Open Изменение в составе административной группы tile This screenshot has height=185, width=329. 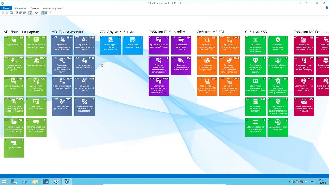(278, 107)
